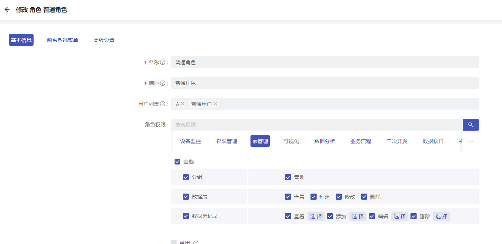
Task: Click the help icon beside 用户列表
Action: [x=162, y=104]
